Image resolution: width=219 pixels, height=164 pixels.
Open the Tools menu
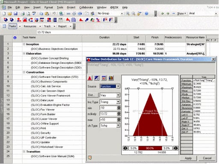click(60, 8)
